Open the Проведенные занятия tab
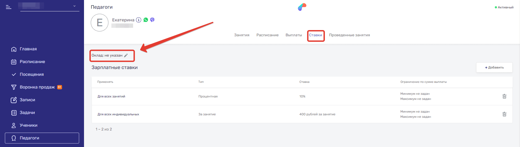Screen dimensions: 520x147 coord(349,35)
